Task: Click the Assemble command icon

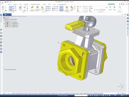Action: point(42,8)
